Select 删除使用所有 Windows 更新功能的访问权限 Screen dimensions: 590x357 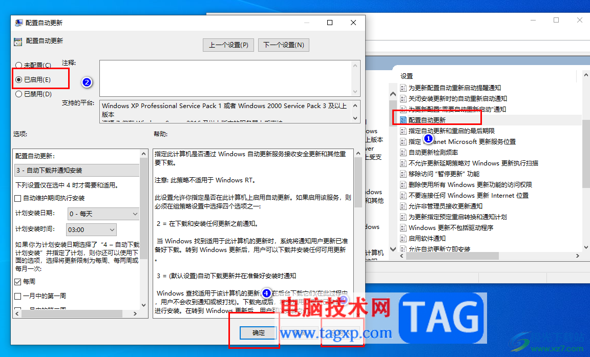coord(470,185)
